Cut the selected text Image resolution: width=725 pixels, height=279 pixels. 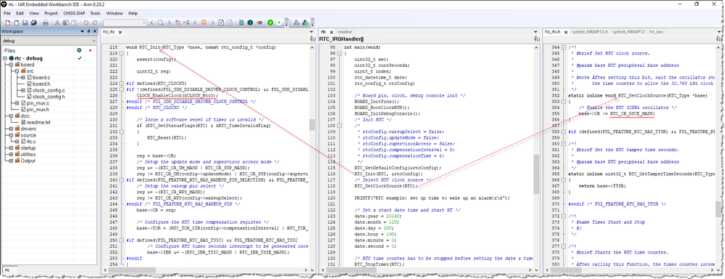coord(57,23)
